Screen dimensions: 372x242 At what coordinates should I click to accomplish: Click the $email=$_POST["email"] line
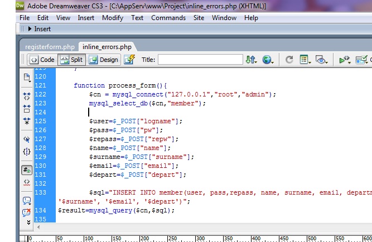[x=134, y=166]
